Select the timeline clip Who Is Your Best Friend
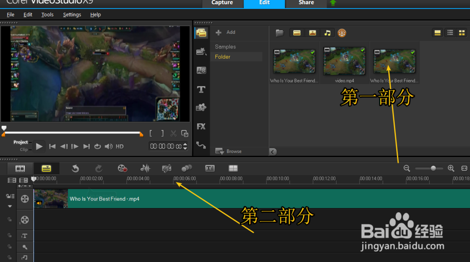 point(252,198)
